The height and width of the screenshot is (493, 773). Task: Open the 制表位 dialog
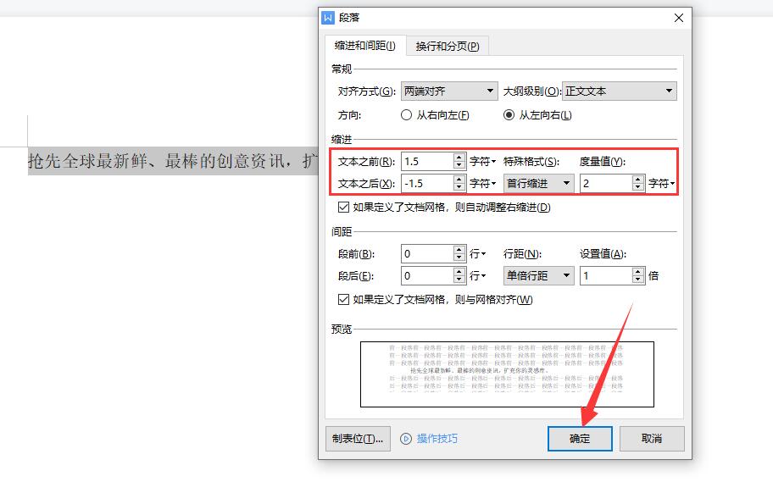point(357,439)
